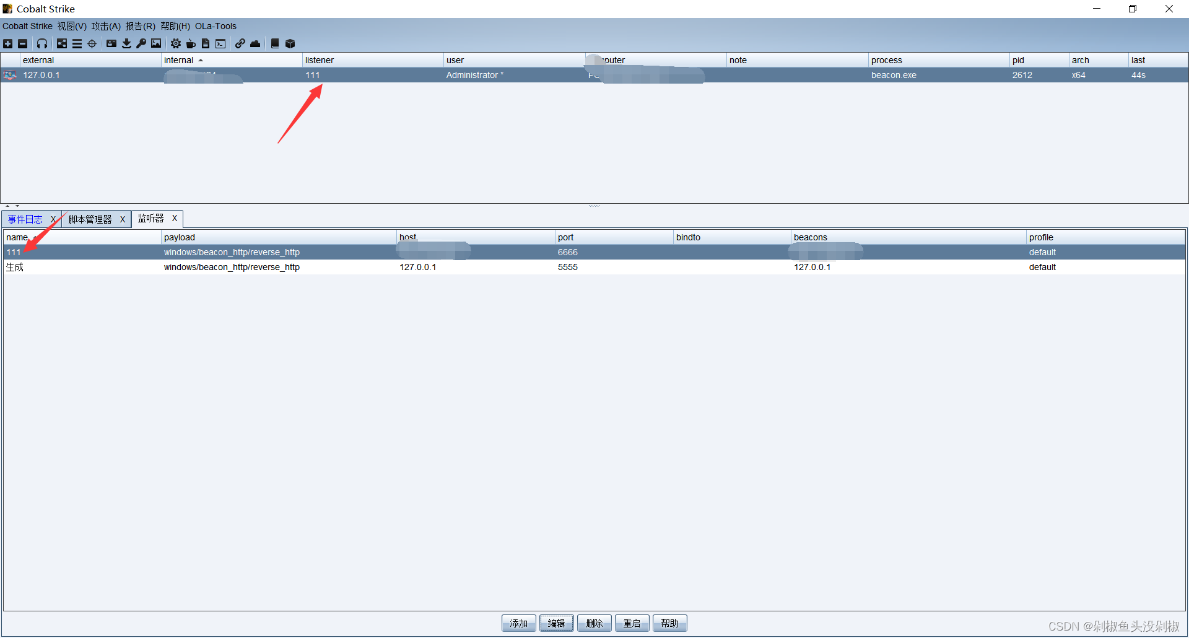
Task: Sort sessions by internal column header
Action: point(232,60)
